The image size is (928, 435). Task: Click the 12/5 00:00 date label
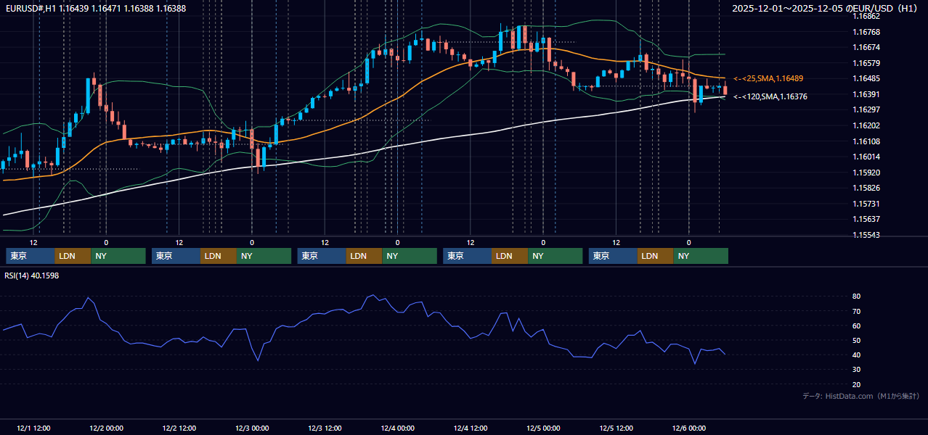coord(543,428)
